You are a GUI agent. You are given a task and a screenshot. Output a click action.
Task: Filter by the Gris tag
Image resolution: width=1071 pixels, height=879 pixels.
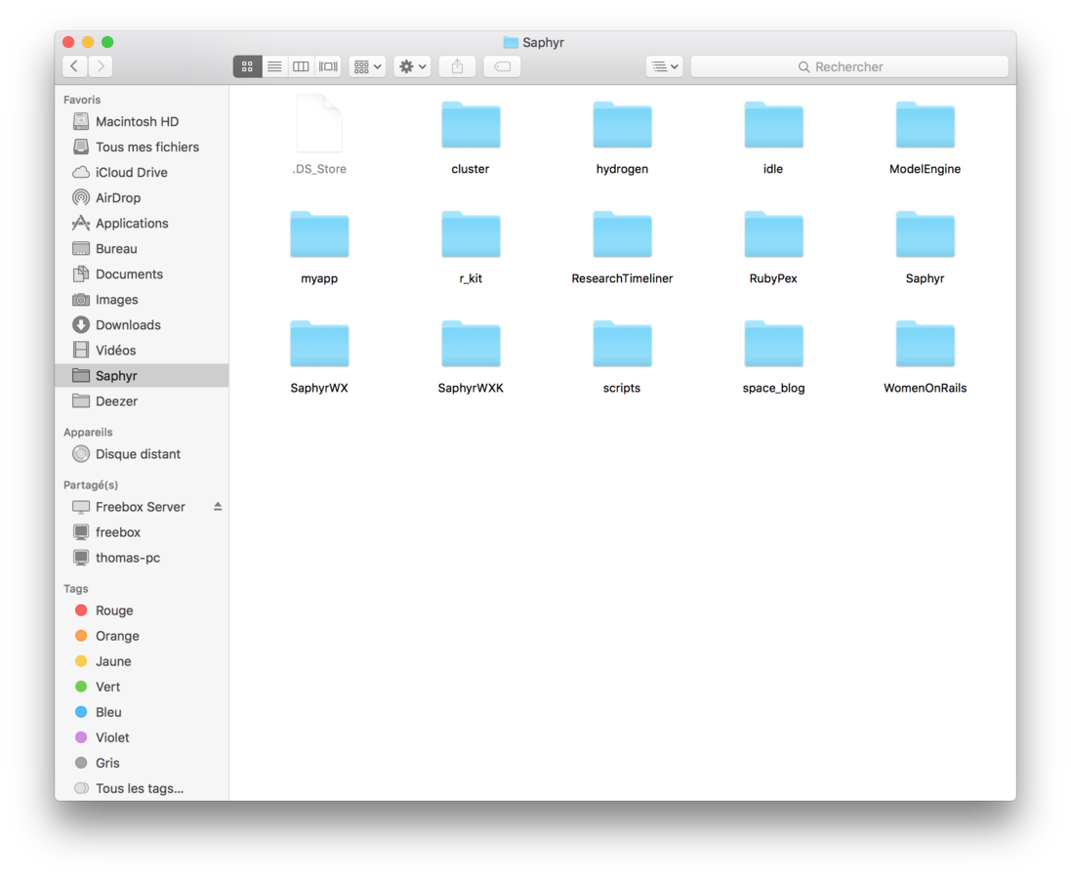click(143, 763)
